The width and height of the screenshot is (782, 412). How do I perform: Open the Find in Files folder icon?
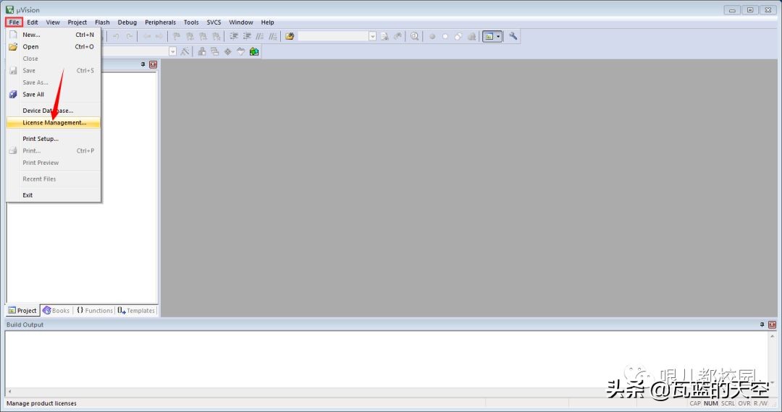click(x=290, y=36)
